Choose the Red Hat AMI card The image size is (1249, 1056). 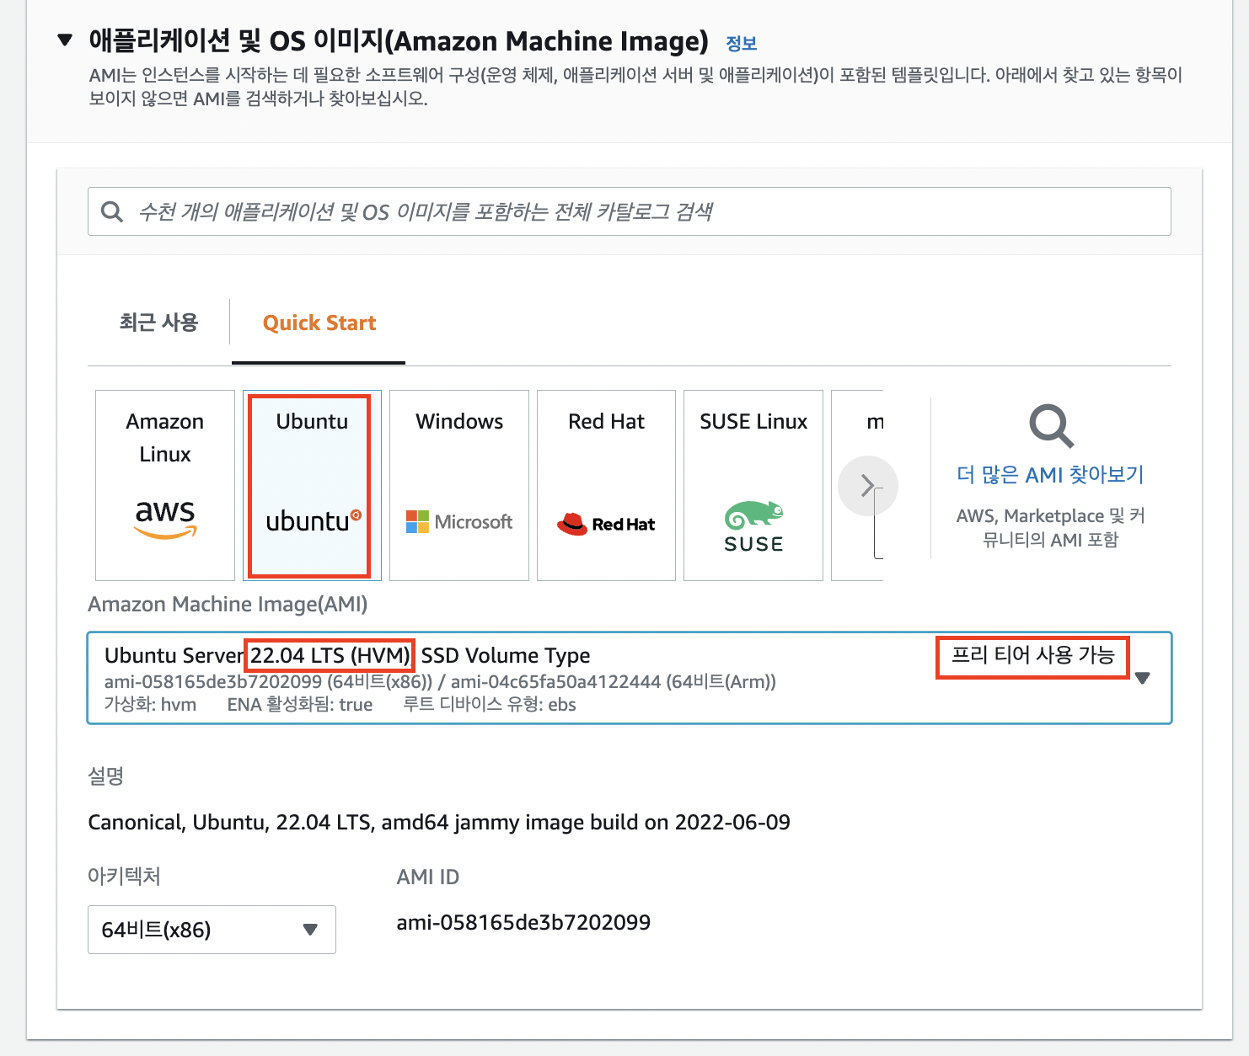606,485
